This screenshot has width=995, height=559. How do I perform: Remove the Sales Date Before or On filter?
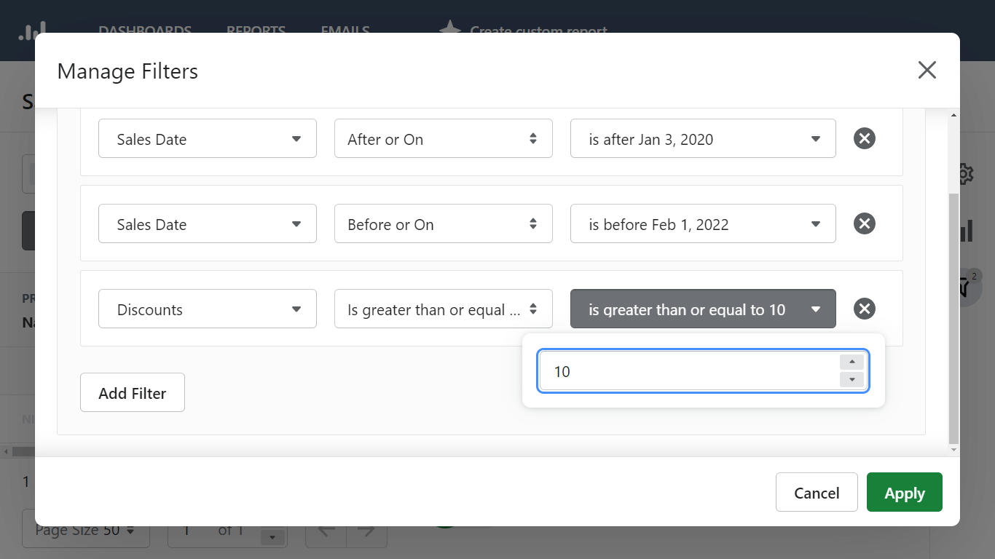pyautogui.click(x=864, y=223)
